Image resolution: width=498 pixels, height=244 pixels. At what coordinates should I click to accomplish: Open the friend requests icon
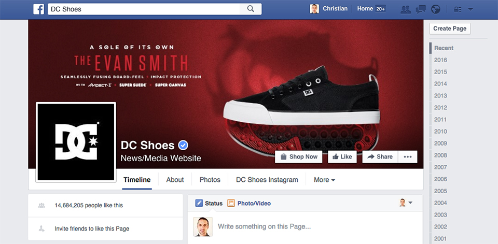click(x=406, y=9)
